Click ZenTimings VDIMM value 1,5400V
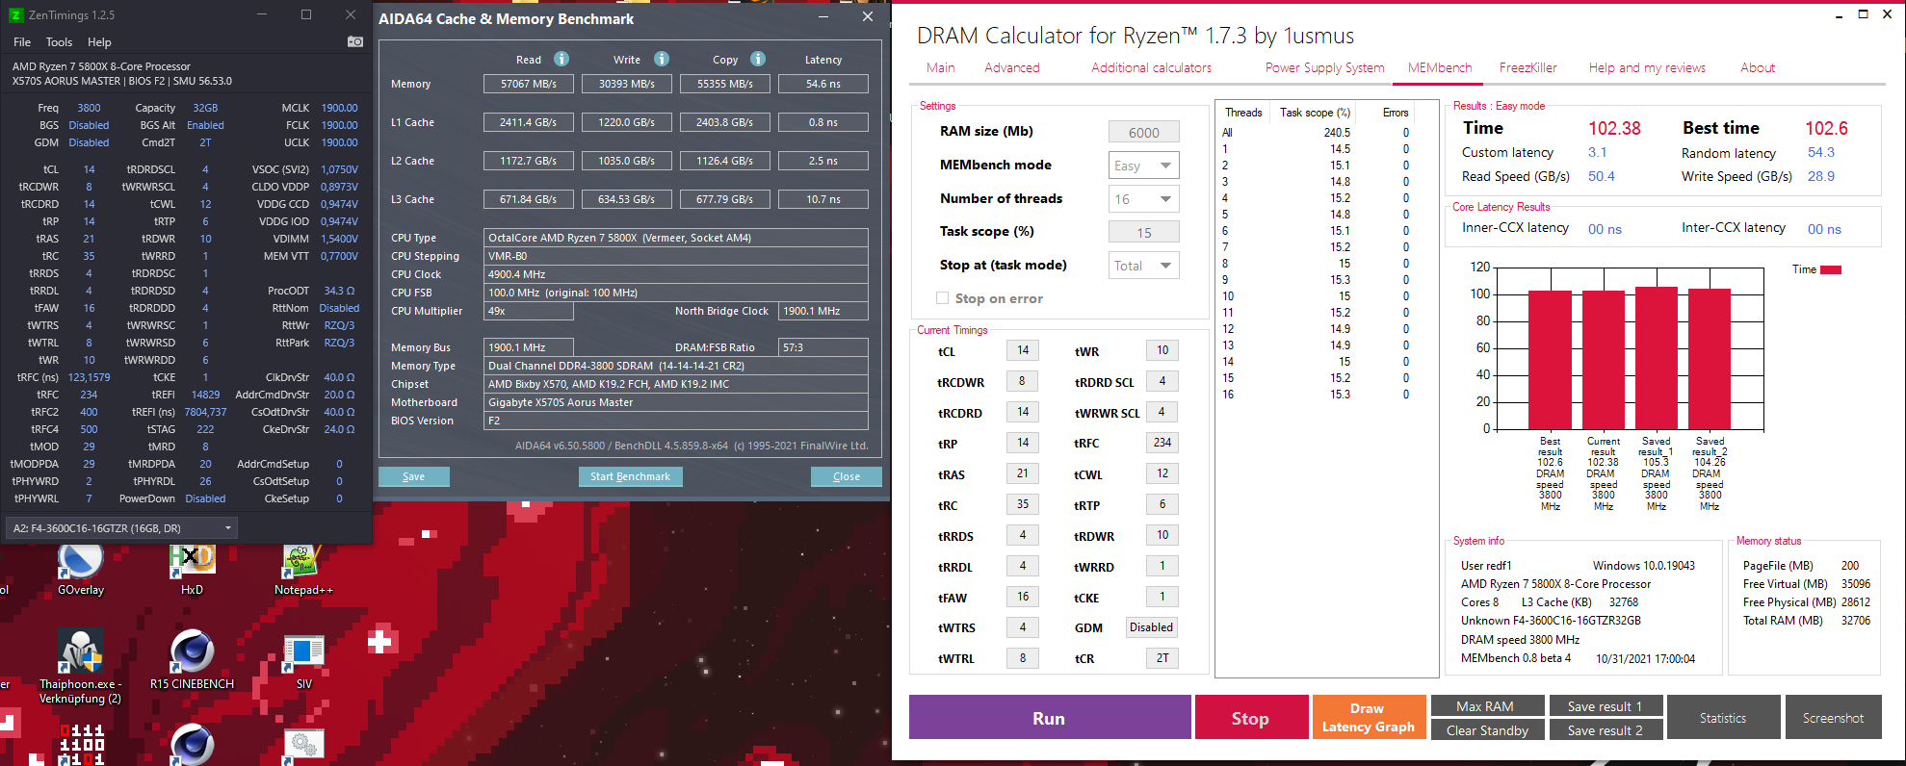The width and height of the screenshot is (1906, 766). [339, 239]
